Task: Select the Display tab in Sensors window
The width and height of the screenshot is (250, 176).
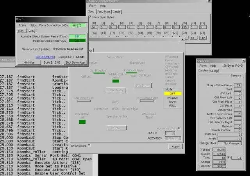Action: [x=203, y=71]
